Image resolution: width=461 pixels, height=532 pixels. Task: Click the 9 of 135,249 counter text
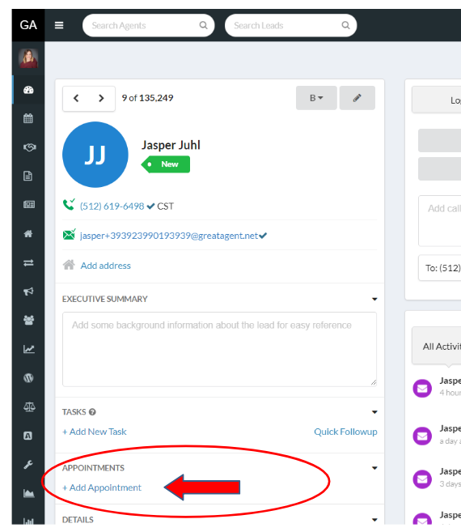147,98
